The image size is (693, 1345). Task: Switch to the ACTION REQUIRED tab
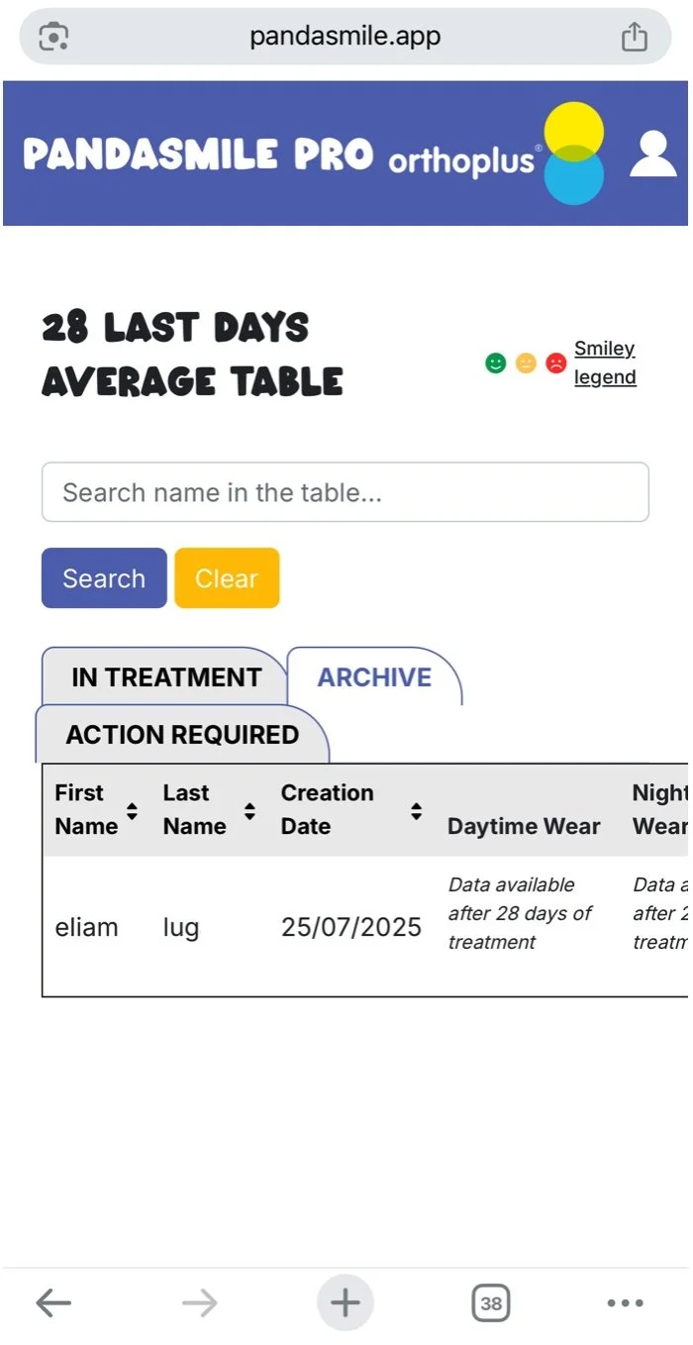click(x=182, y=735)
